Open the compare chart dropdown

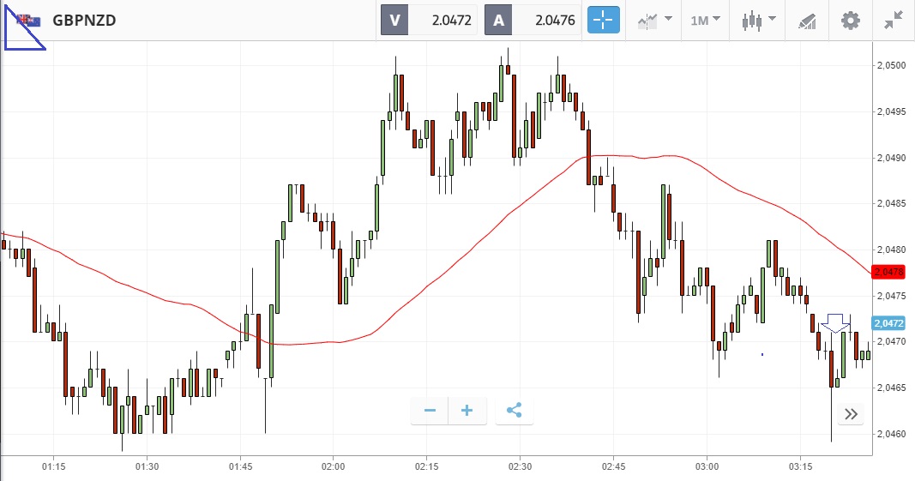(x=654, y=20)
